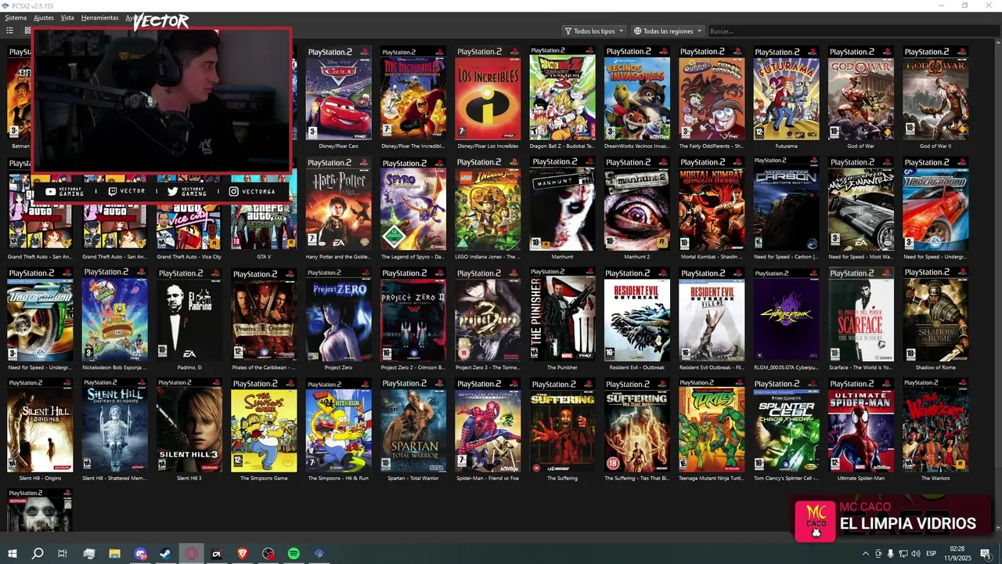Select Ultimate Spider-Man cover
Viewport: 1002px width, 564px height.
click(x=861, y=425)
